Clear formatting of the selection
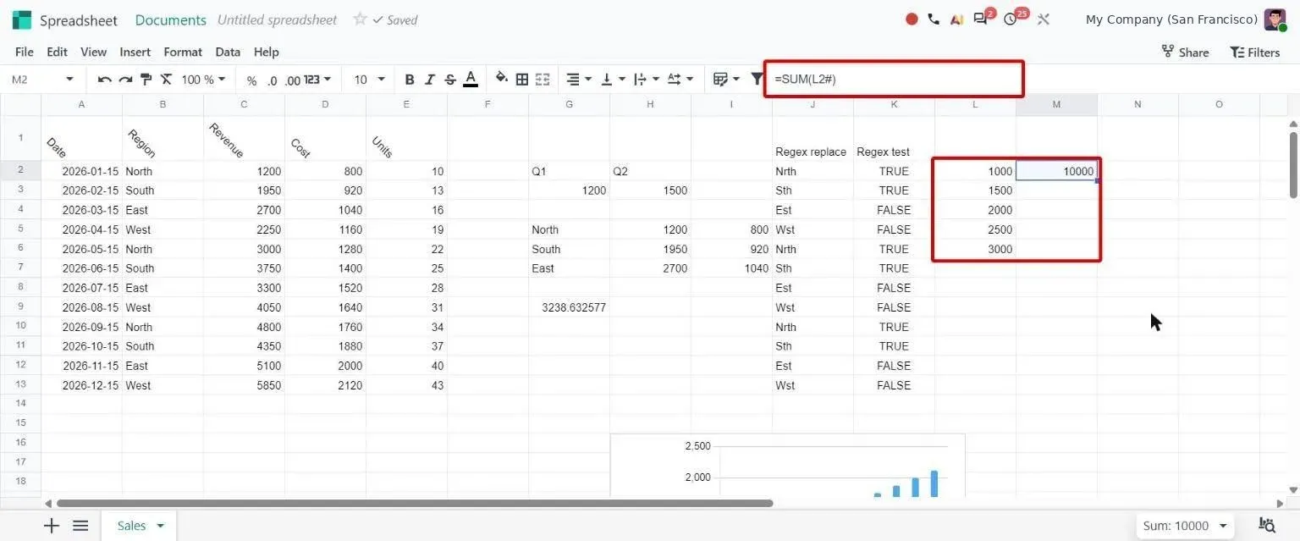This screenshot has width=1300, height=541. point(166,80)
